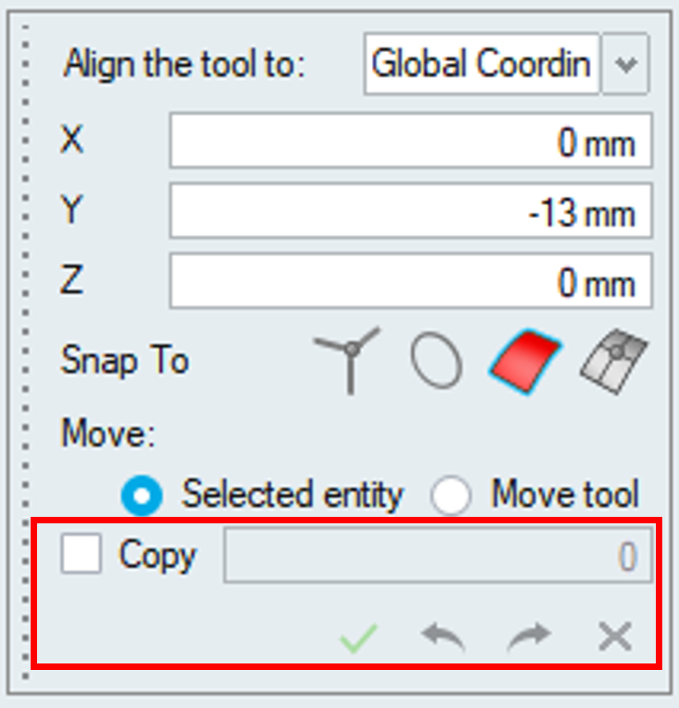Pick the red face snap icon
This screenshot has height=708, width=679.
(524, 360)
